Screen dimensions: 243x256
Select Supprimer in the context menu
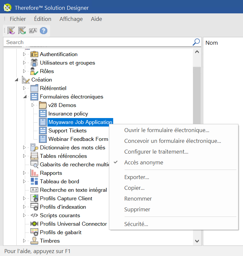coord(137,209)
